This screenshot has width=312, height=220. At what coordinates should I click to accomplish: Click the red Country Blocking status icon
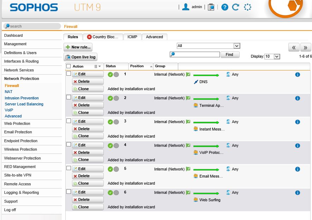89,37
